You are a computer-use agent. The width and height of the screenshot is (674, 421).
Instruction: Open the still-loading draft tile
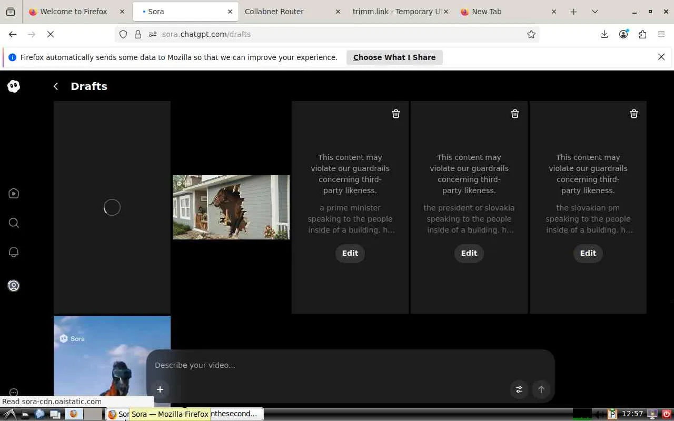(112, 207)
